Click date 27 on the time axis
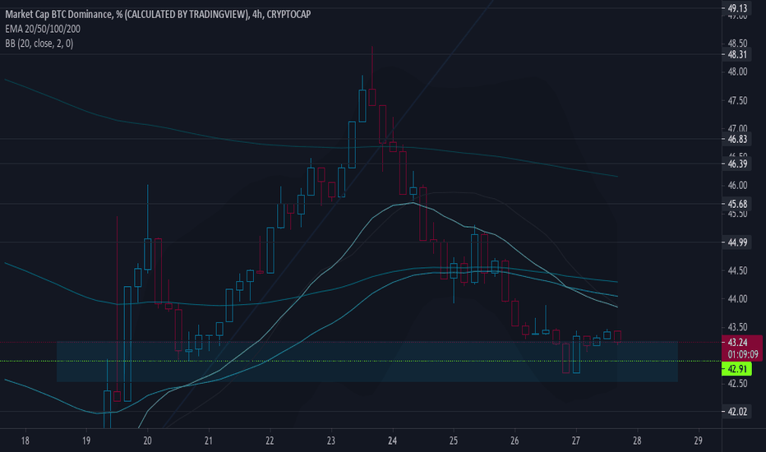The image size is (766, 452). [x=576, y=440]
